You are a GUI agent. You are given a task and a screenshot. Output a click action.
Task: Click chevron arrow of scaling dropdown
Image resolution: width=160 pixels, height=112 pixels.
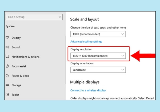point(123,34)
